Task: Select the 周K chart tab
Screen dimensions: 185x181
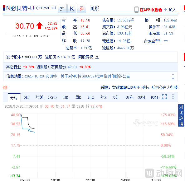Action: pos(78,98)
